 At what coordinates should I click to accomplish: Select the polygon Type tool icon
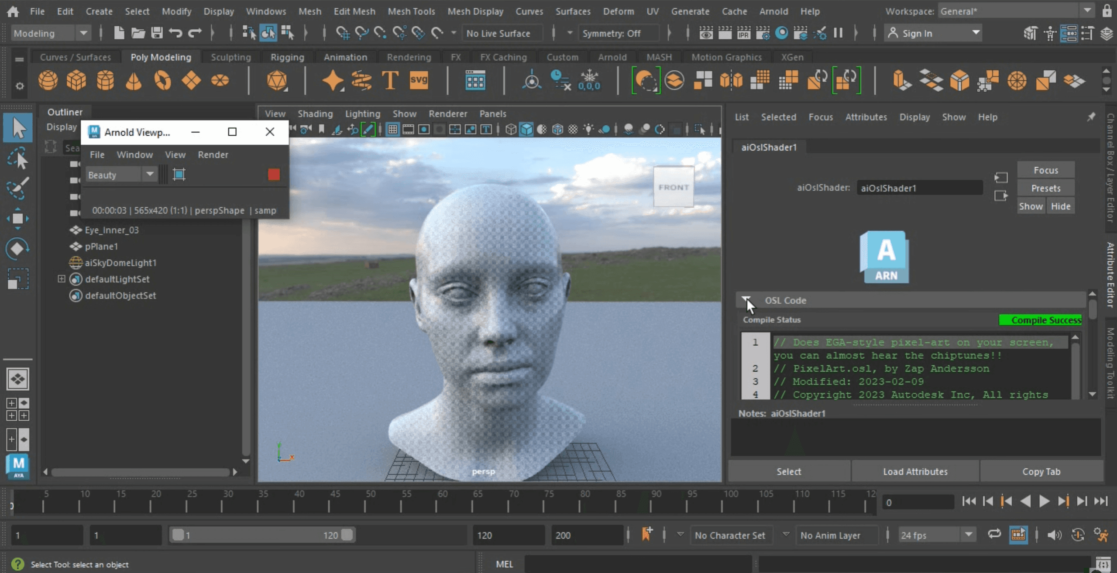click(x=390, y=81)
